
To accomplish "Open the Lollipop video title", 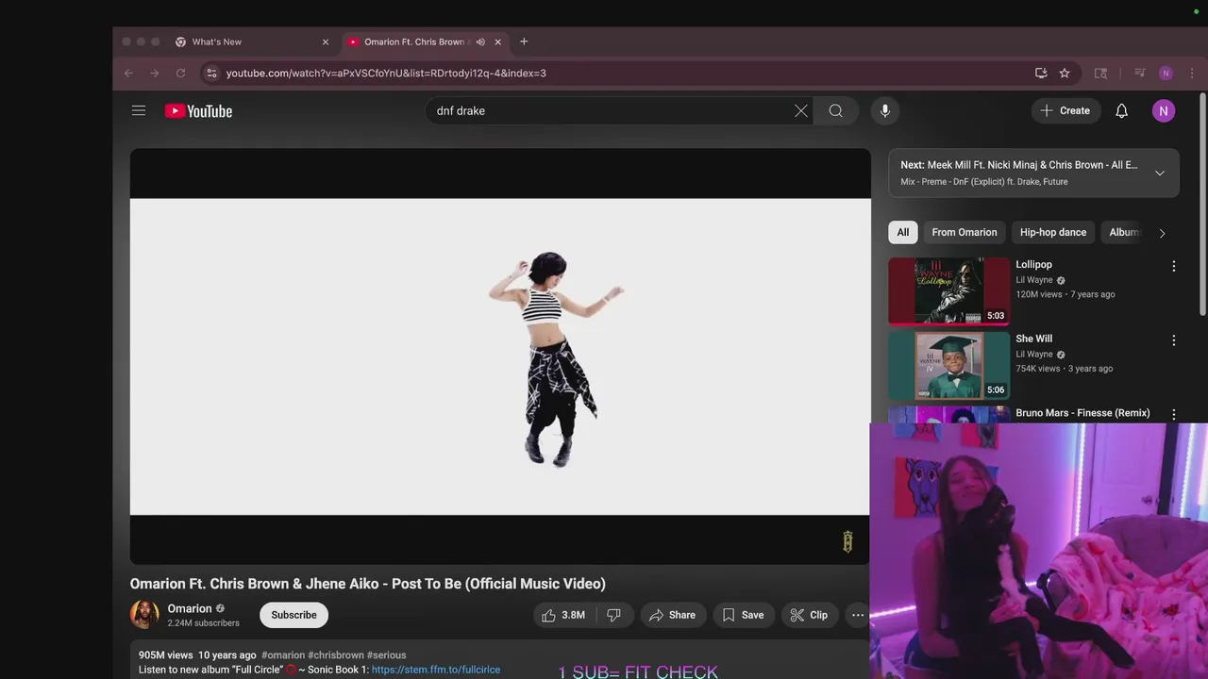I will (x=1033, y=265).
